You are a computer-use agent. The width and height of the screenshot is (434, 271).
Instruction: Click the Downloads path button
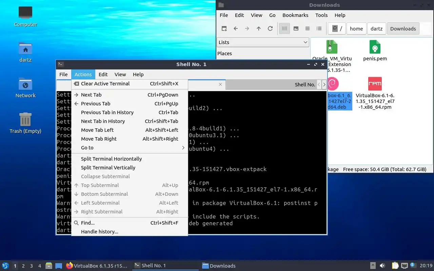(x=403, y=28)
